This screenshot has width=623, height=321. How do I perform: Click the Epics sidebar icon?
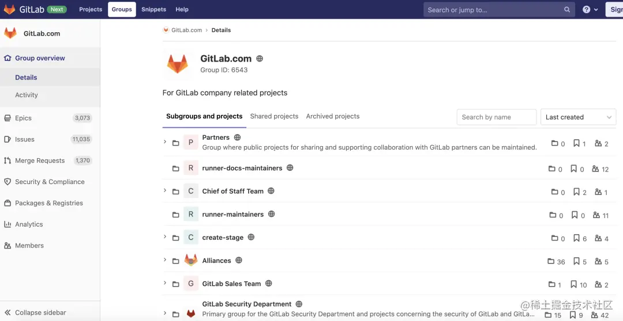tap(7, 118)
